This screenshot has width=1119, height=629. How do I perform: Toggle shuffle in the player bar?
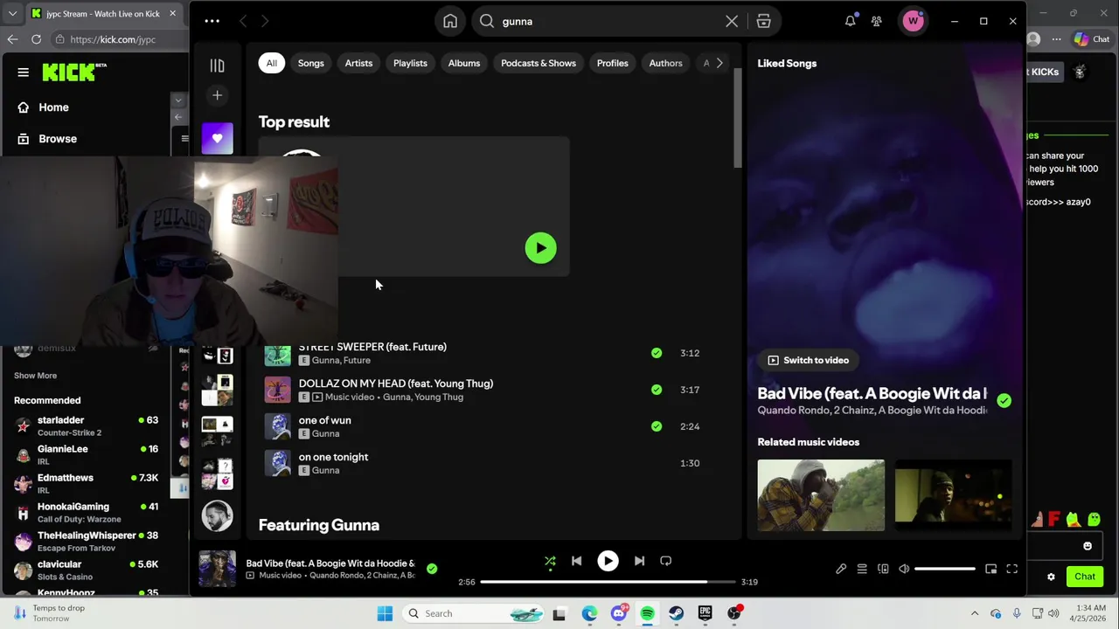(550, 561)
